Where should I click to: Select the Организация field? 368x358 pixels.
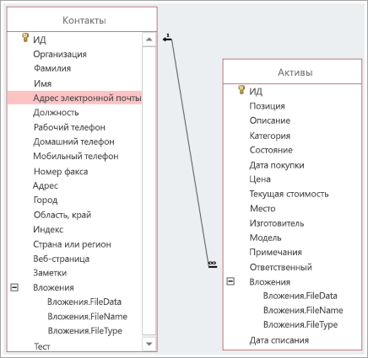click(x=60, y=54)
